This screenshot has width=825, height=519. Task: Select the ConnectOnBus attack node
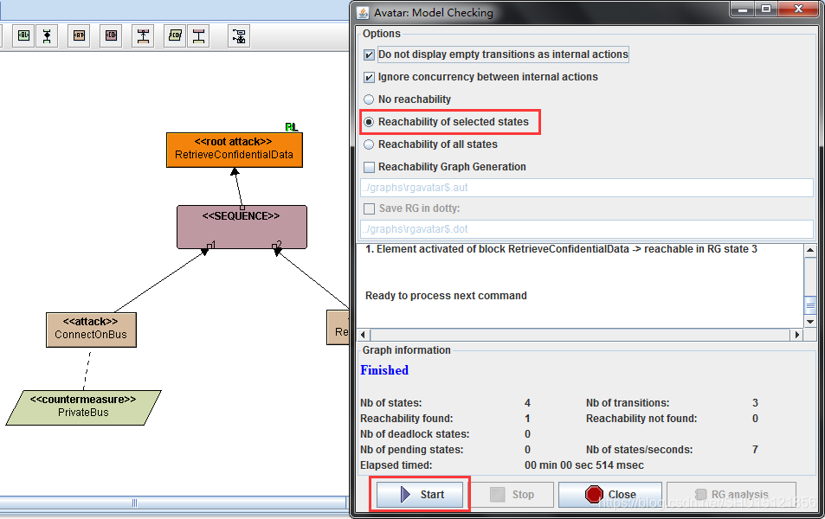[91, 330]
